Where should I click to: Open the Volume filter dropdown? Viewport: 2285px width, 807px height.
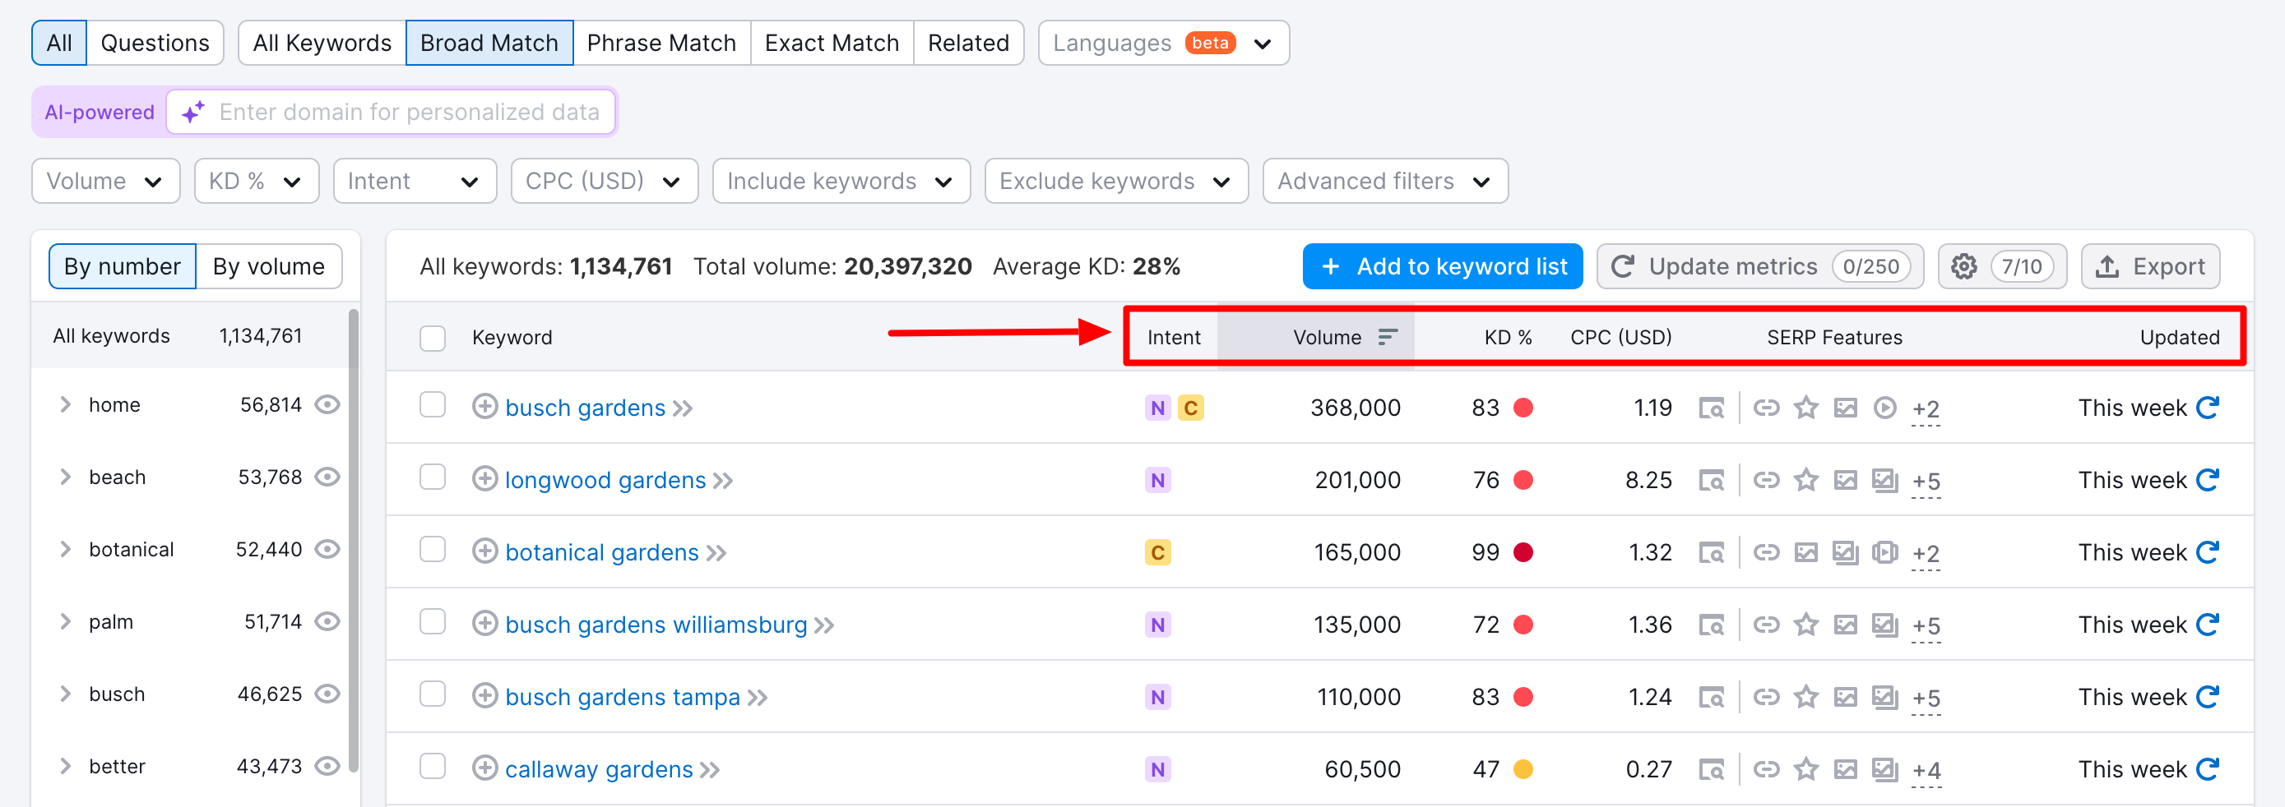(105, 181)
